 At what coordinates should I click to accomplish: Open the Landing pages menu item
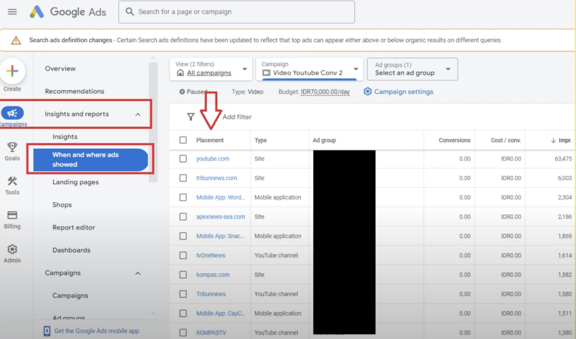pyautogui.click(x=75, y=182)
